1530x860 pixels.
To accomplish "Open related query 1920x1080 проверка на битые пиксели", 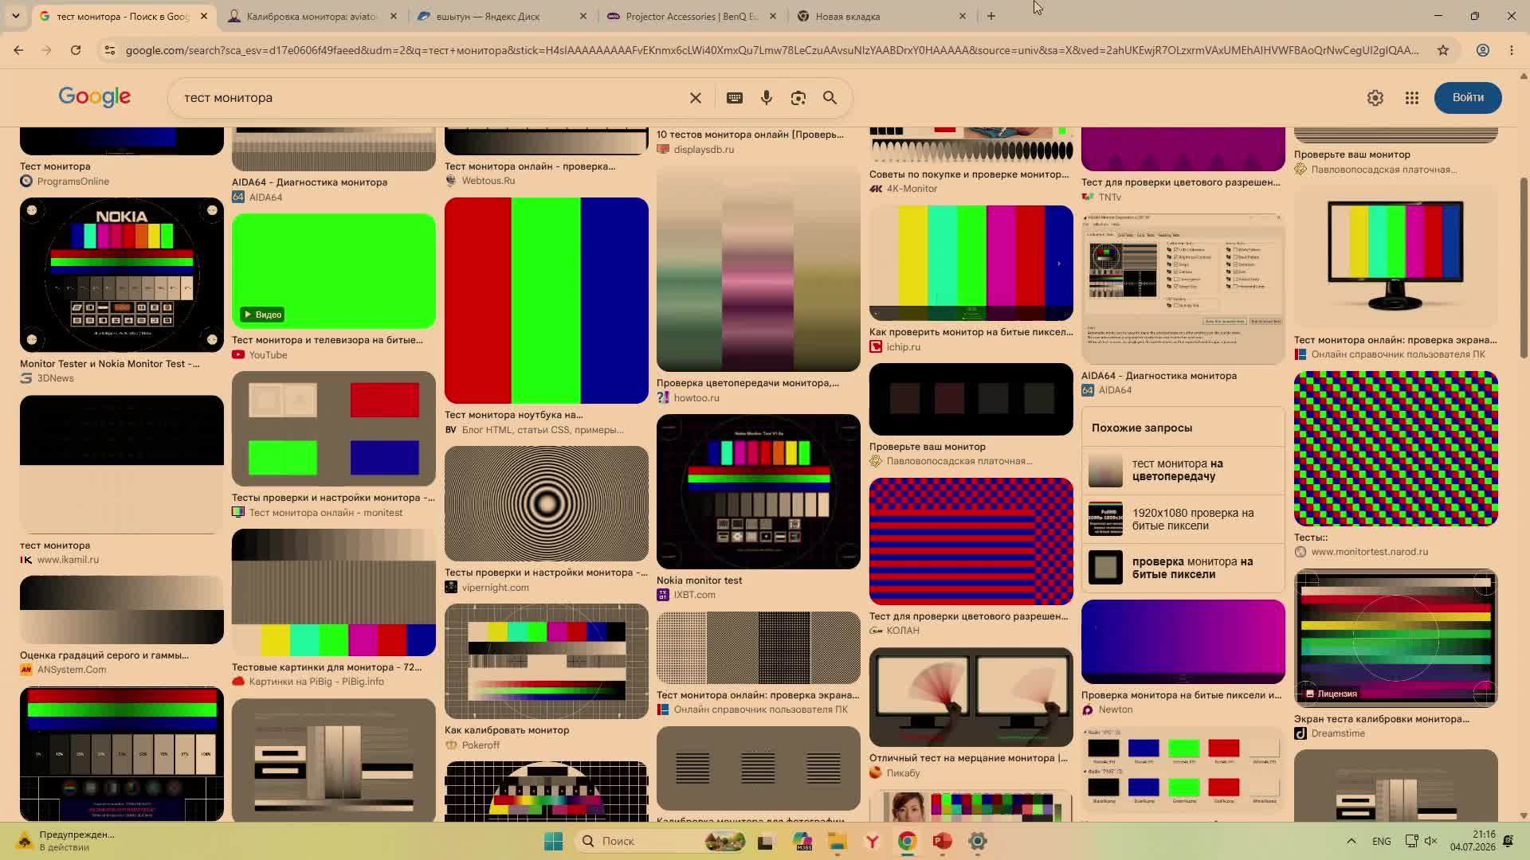I will tap(1183, 519).
